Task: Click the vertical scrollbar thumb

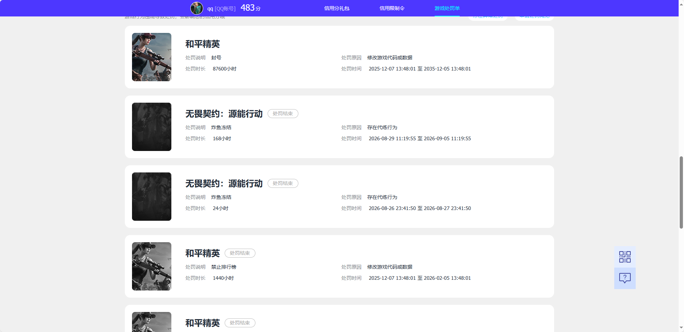Action: (681, 192)
